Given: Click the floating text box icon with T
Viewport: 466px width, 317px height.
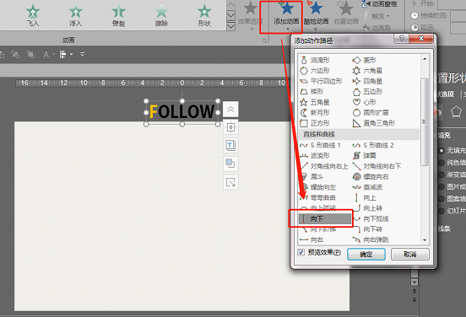Looking at the screenshot, I should pyautogui.click(x=230, y=146).
